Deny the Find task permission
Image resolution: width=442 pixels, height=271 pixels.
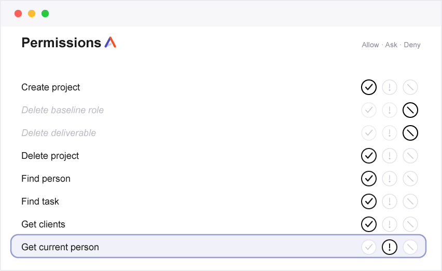point(410,201)
